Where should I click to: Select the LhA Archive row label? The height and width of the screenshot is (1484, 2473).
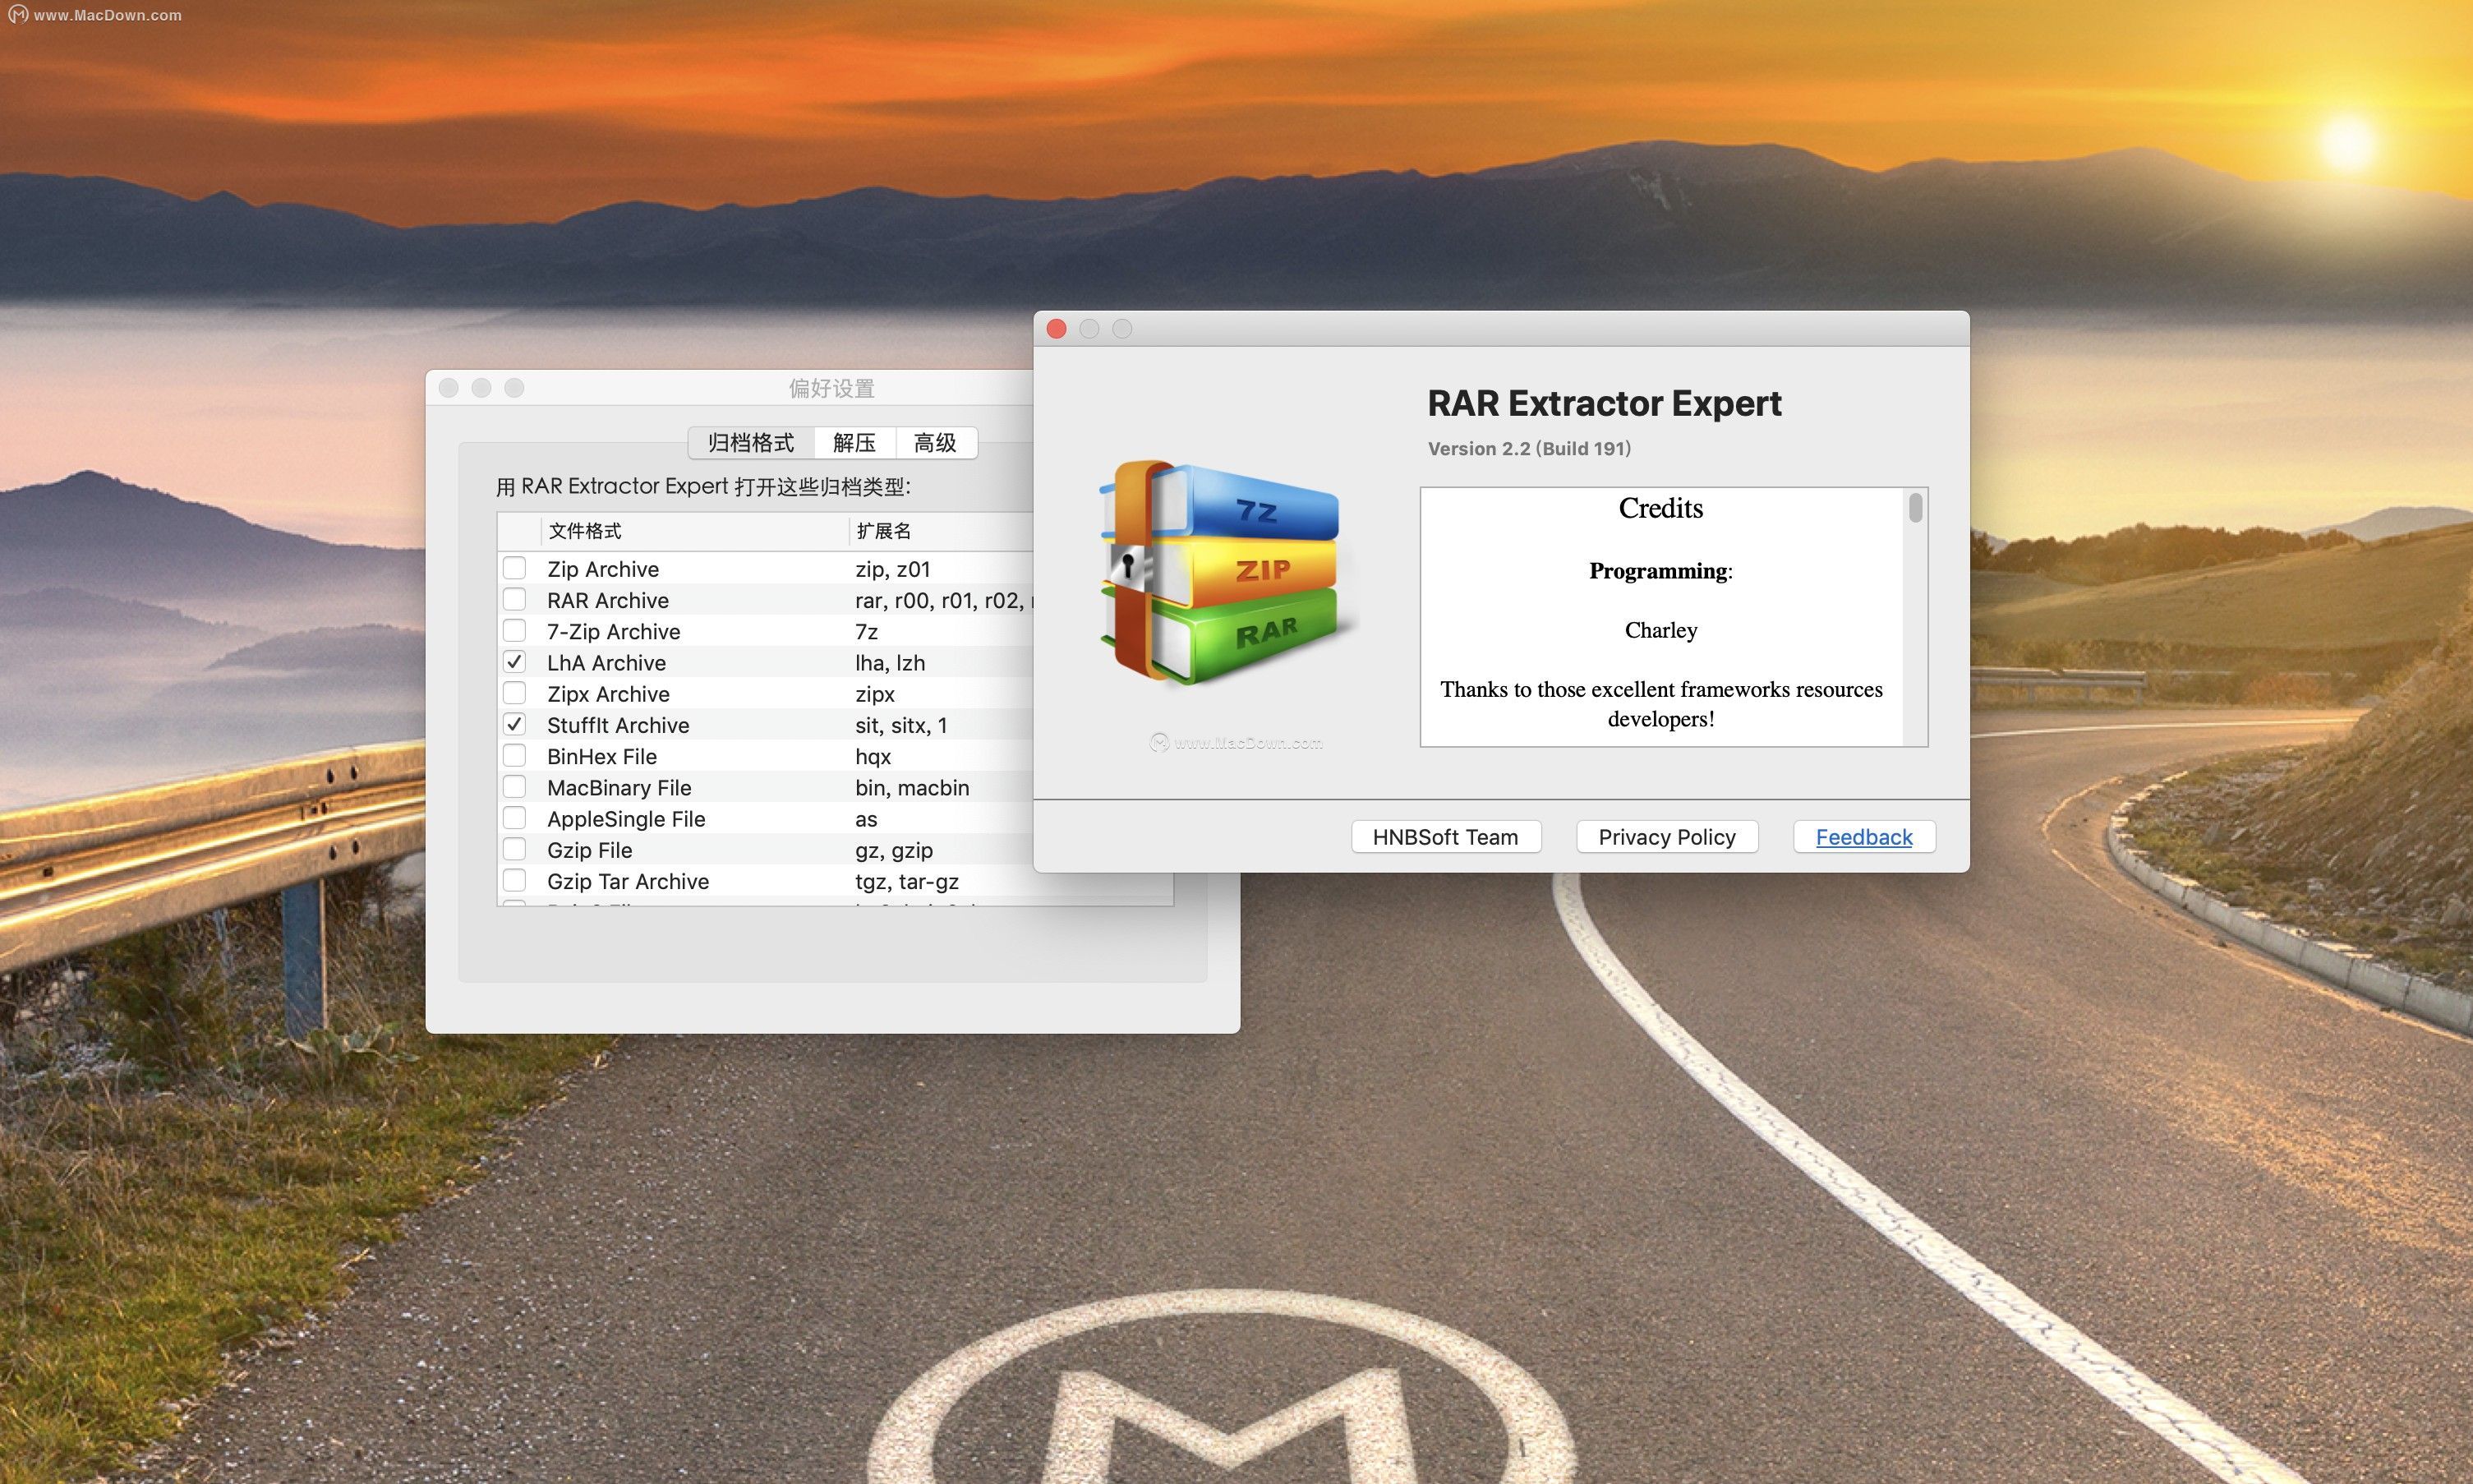click(x=606, y=663)
